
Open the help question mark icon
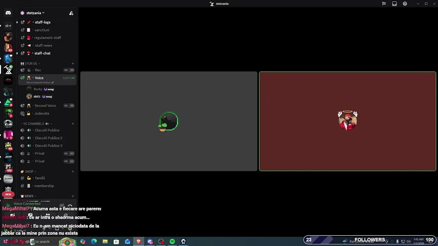click(x=405, y=4)
